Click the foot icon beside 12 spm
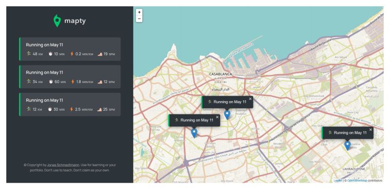This screenshot has width=390, height=188. coord(100,82)
